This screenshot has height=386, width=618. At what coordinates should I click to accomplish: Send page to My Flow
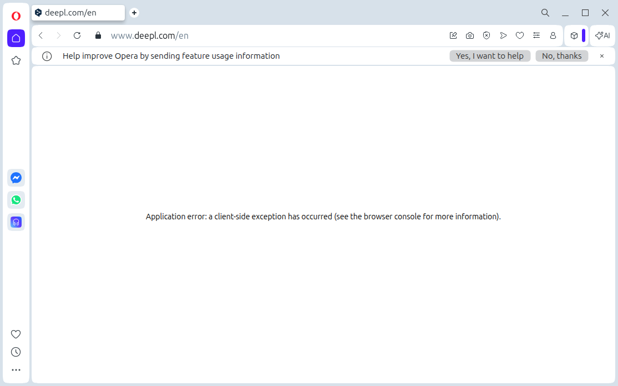pos(503,35)
